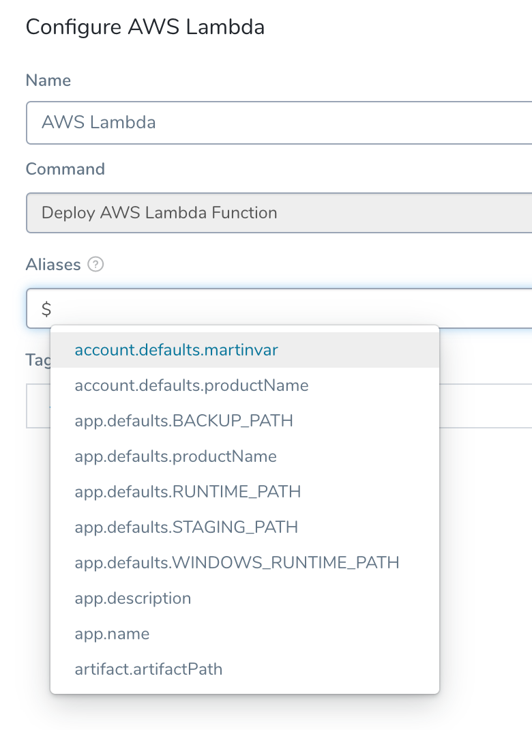The height and width of the screenshot is (730, 532).
Task: Select account.defaults.martinvar from the suggestions
Action: (245, 350)
